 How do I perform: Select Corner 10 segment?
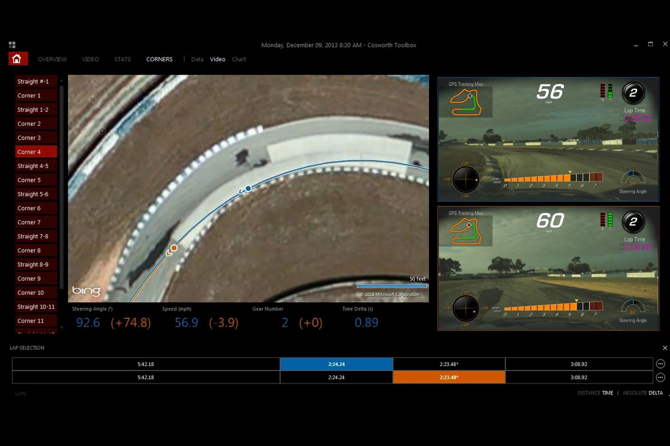coord(37,292)
